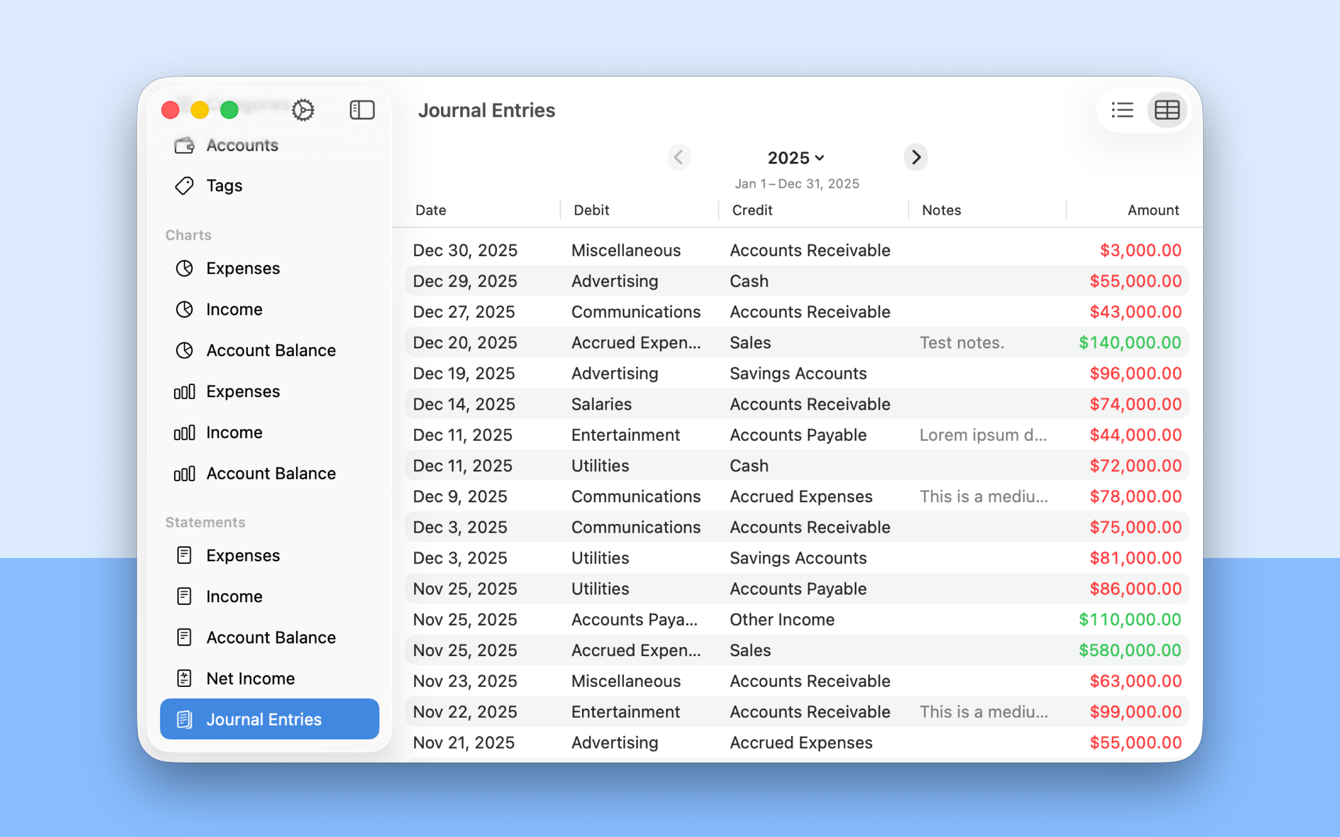Sort by the Amount column header
The height and width of the screenshot is (837, 1340).
tap(1153, 210)
